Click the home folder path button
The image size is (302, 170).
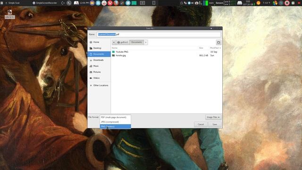pos(123,42)
